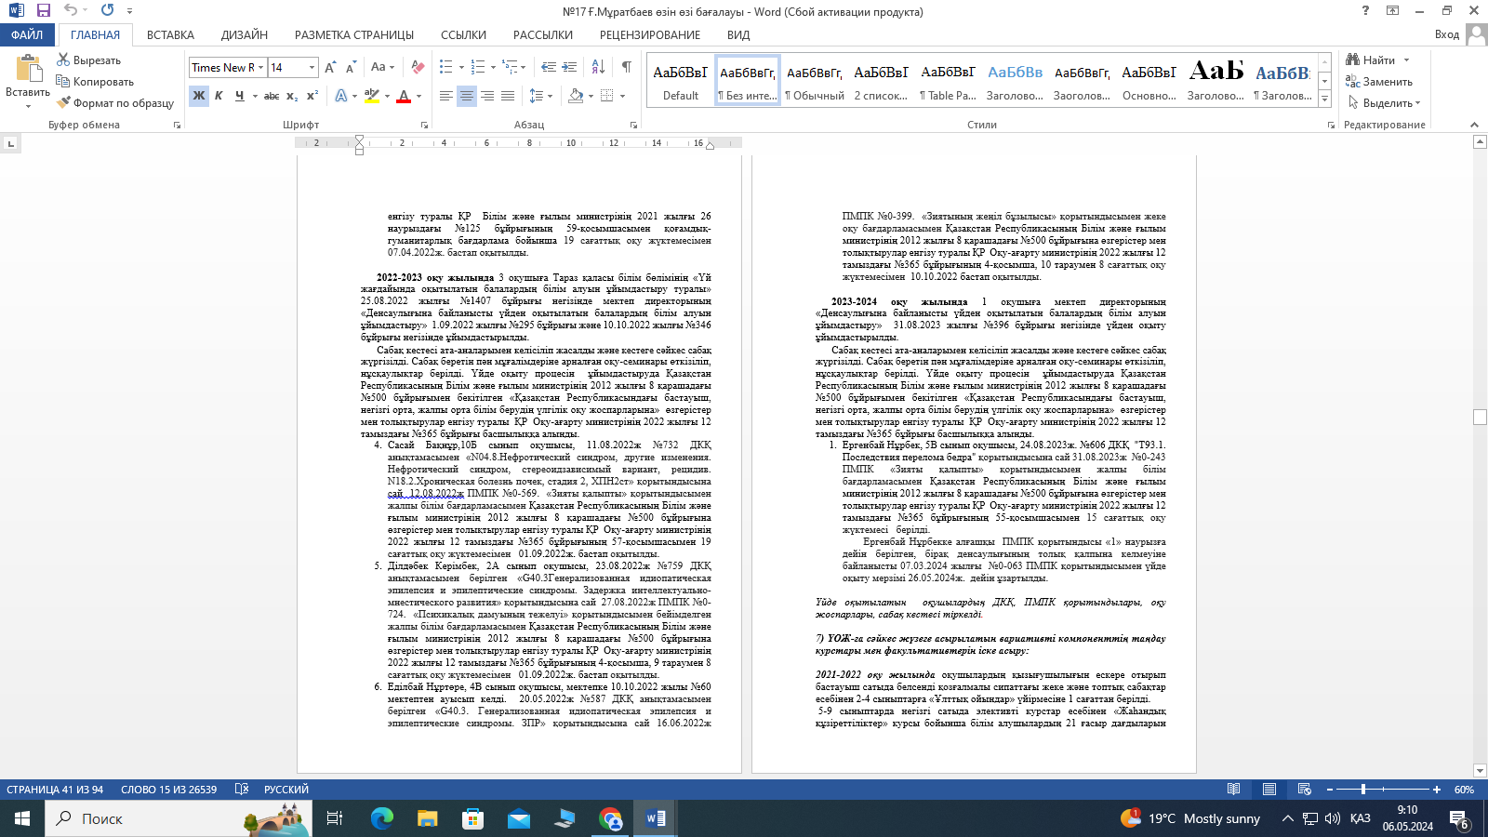Screen dimensions: 1488x837
Task: Align text to the right
Action: pos(487,95)
